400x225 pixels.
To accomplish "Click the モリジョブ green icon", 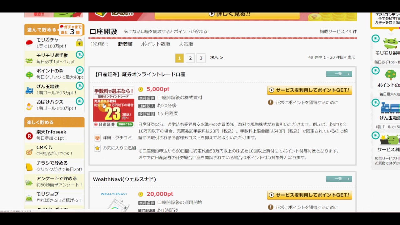I will click(29, 198).
